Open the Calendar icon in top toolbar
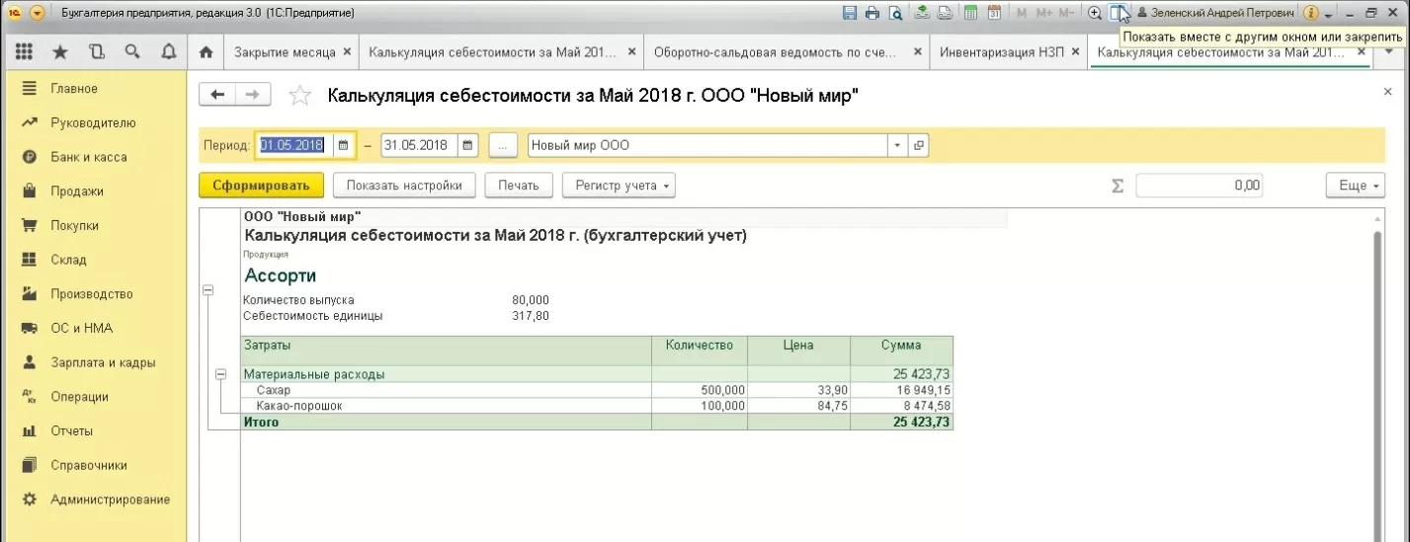1410x542 pixels. coord(994,13)
